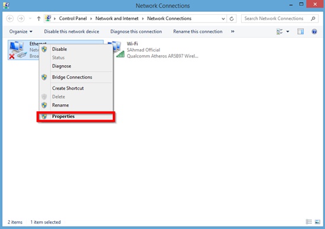Go up one folder level
Screen dimensions: 325x229
pyautogui.click(x=38, y=19)
